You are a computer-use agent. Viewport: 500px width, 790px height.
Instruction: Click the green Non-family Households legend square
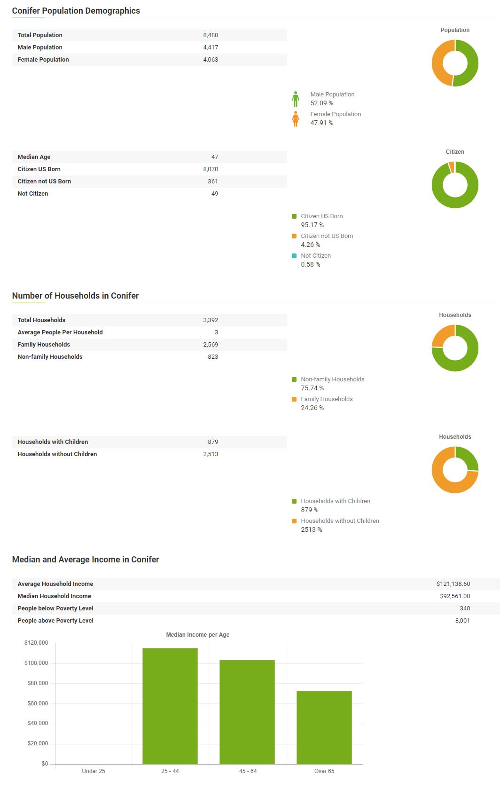(x=294, y=379)
